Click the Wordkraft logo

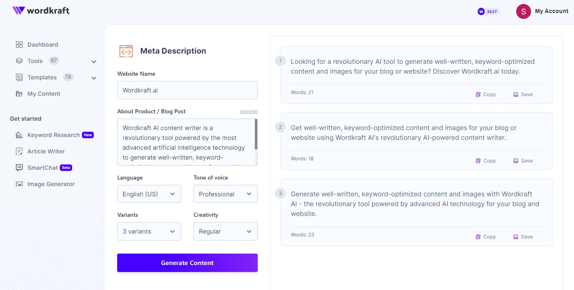coord(41,11)
